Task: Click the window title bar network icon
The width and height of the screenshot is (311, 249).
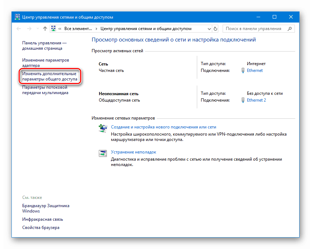Action: 17,17
